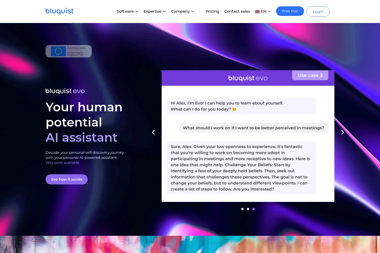Expand the Expertise menu
The image size is (380, 253).
coord(155,11)
